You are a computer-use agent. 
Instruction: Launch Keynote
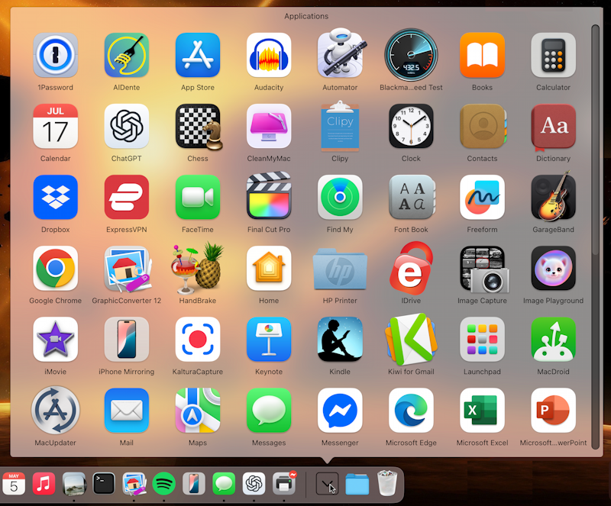(x=269, y=340)
